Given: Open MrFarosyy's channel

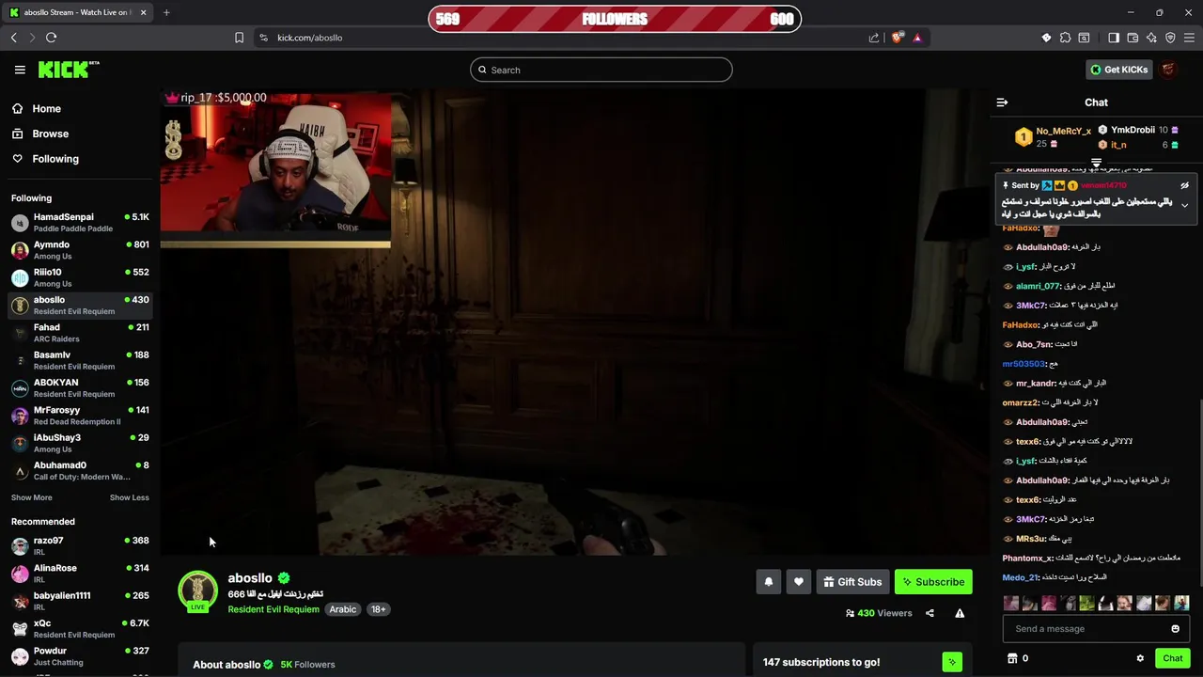Looking at the screenshot, I should point(80,416).
